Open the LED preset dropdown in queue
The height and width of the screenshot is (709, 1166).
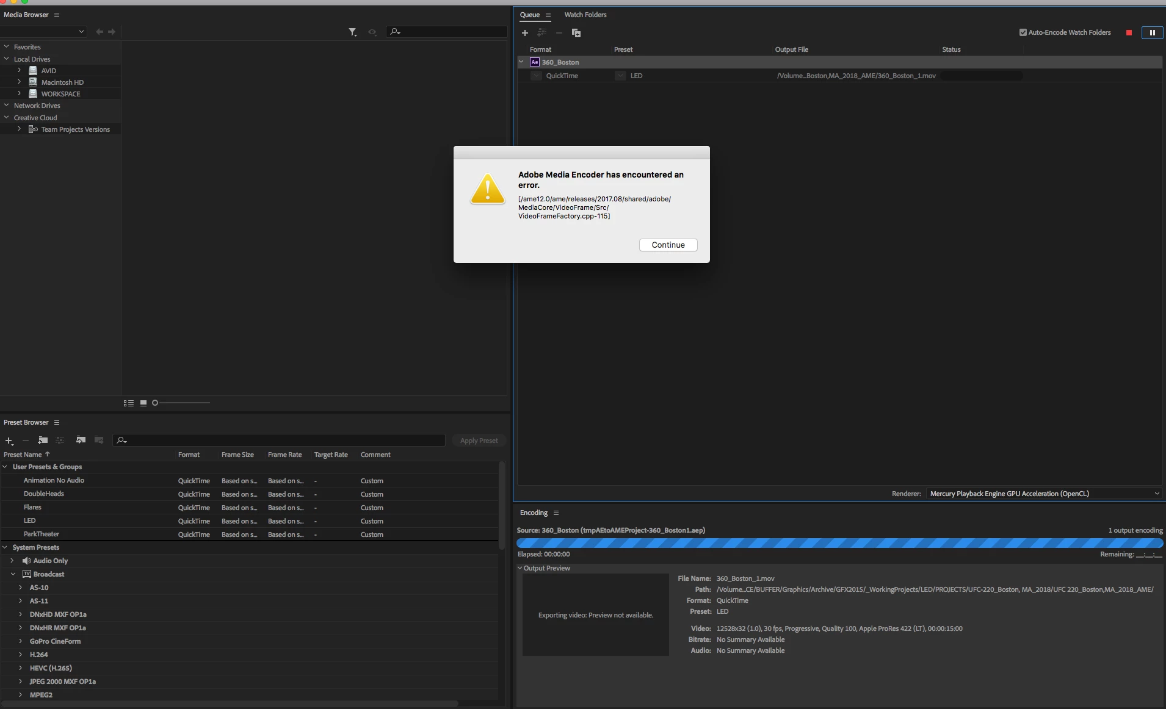pyautogui.click(x=620, y=76)
